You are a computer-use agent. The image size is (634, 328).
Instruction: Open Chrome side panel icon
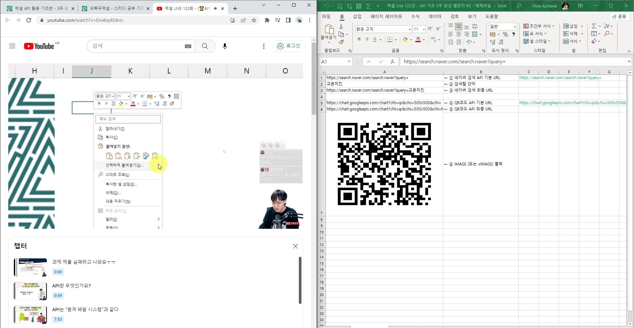288,20
